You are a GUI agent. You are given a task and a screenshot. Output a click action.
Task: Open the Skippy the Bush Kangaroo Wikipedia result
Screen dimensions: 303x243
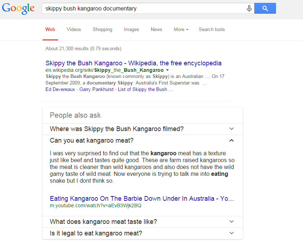(133, 63)
